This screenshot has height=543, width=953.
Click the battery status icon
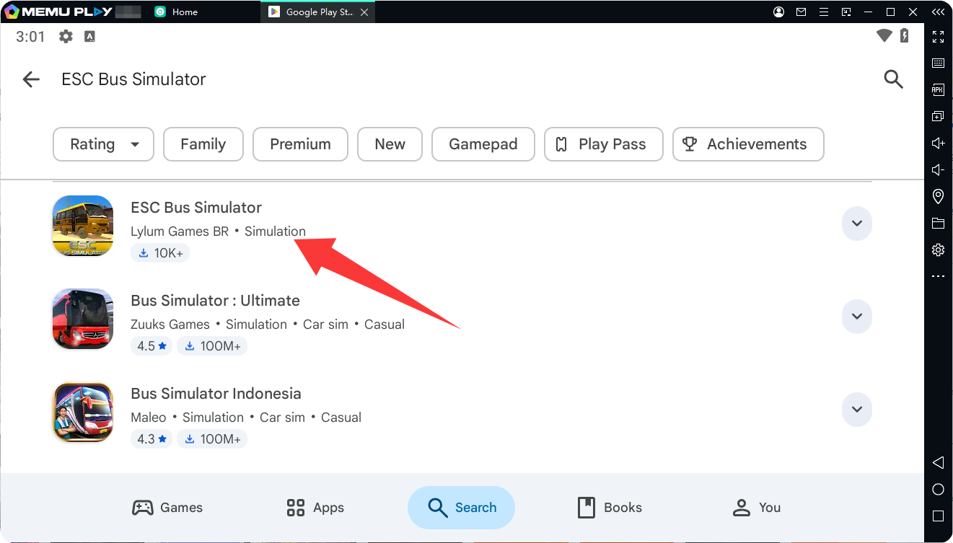coord(905,35)
